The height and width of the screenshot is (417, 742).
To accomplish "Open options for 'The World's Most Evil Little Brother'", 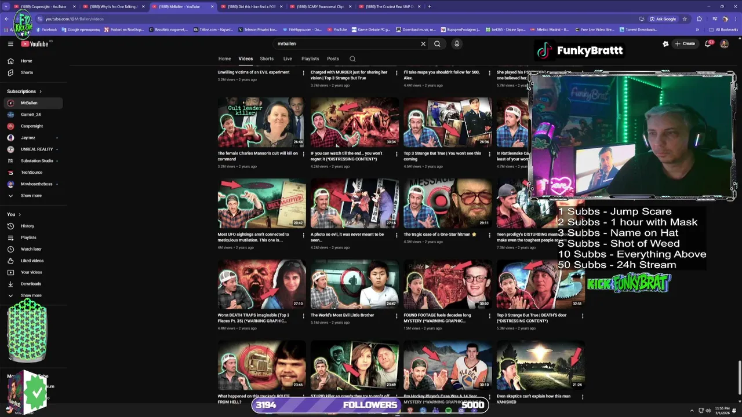I will tap(397, 316).
